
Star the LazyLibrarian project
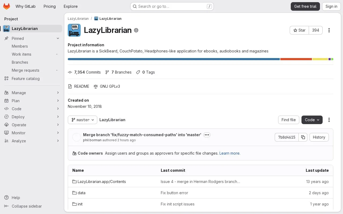click(x=299, y=30)
